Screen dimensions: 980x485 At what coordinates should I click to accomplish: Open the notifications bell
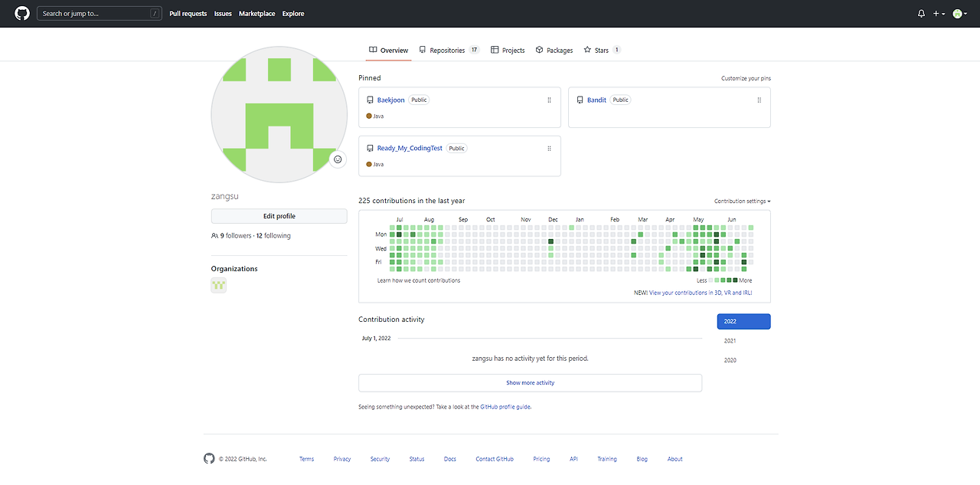[x=921, y=14]
